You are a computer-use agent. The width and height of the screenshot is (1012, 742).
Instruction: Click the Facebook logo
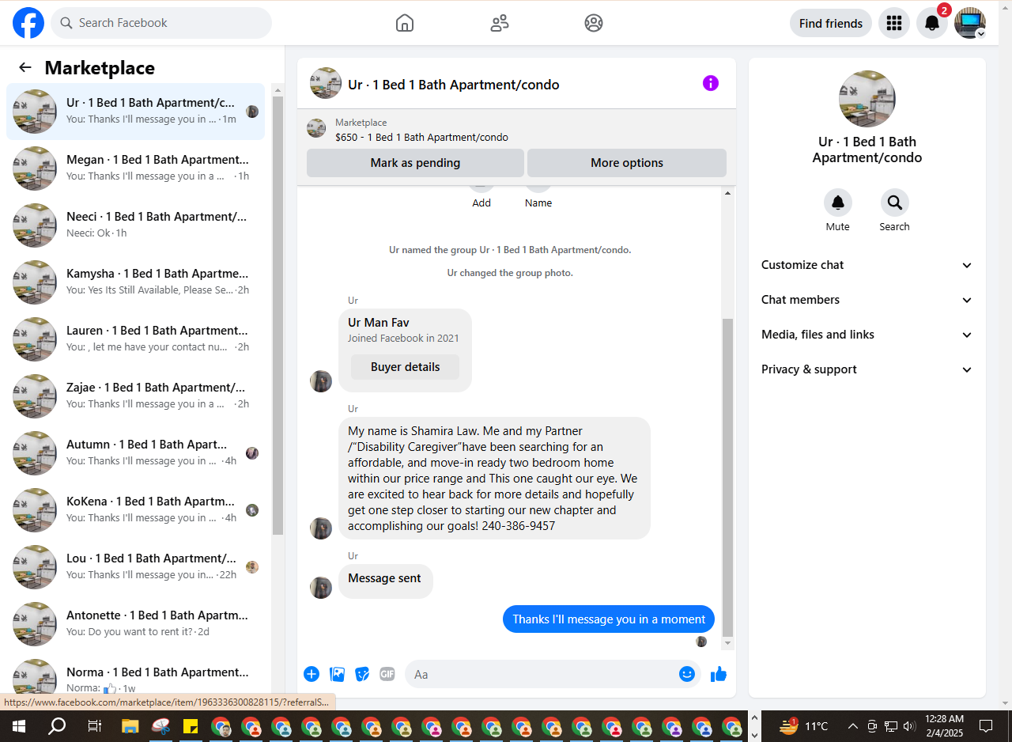(x=28, y=23)
